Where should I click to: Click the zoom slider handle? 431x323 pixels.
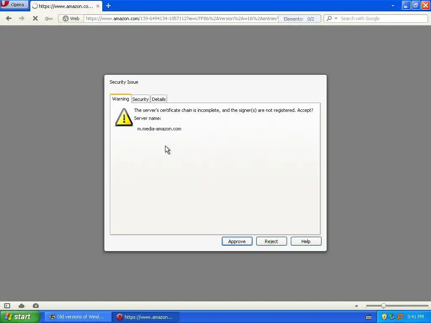click(x=383, y=306)
